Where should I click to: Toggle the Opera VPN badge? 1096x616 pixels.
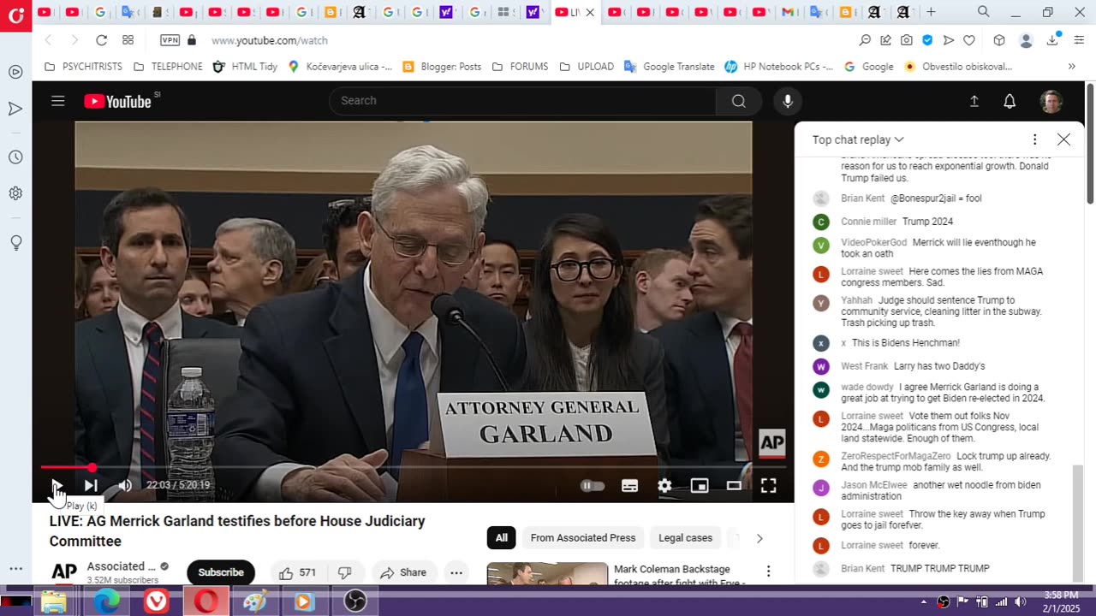170,40
